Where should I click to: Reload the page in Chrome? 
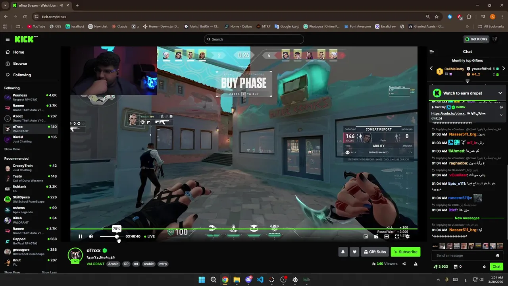(x=25, y=17)
